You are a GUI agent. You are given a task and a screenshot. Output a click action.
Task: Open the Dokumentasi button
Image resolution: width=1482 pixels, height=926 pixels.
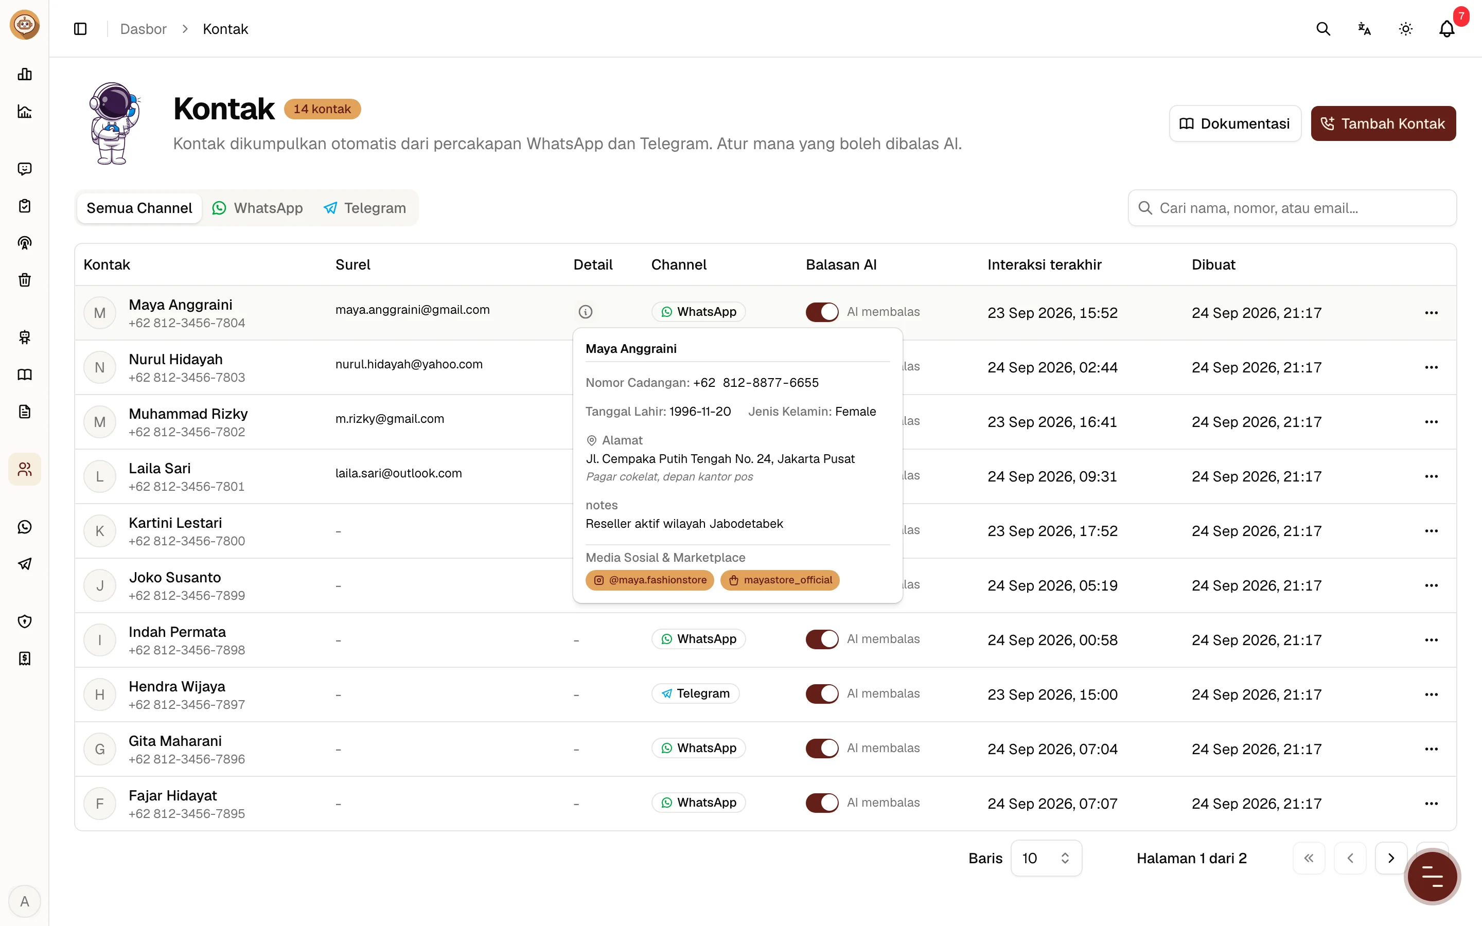click(x=1235, y=123)
